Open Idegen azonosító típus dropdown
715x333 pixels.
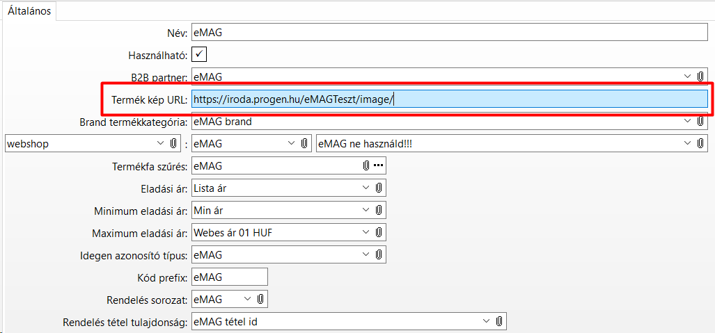pyautogui.click(x=366, y=254)
